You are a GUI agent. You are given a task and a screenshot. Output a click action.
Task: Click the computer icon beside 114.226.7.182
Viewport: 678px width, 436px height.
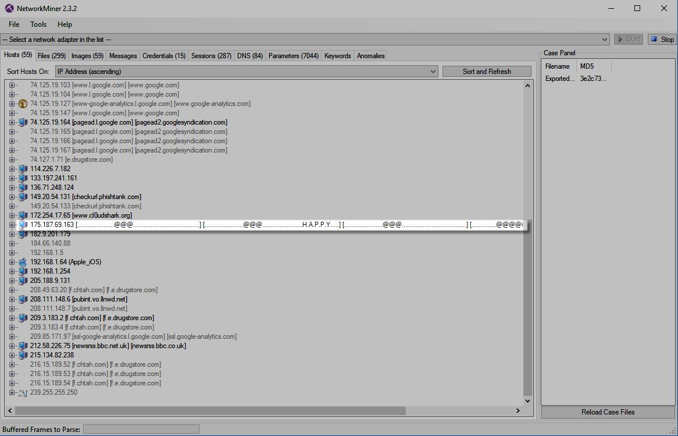[x=23, y=169]
